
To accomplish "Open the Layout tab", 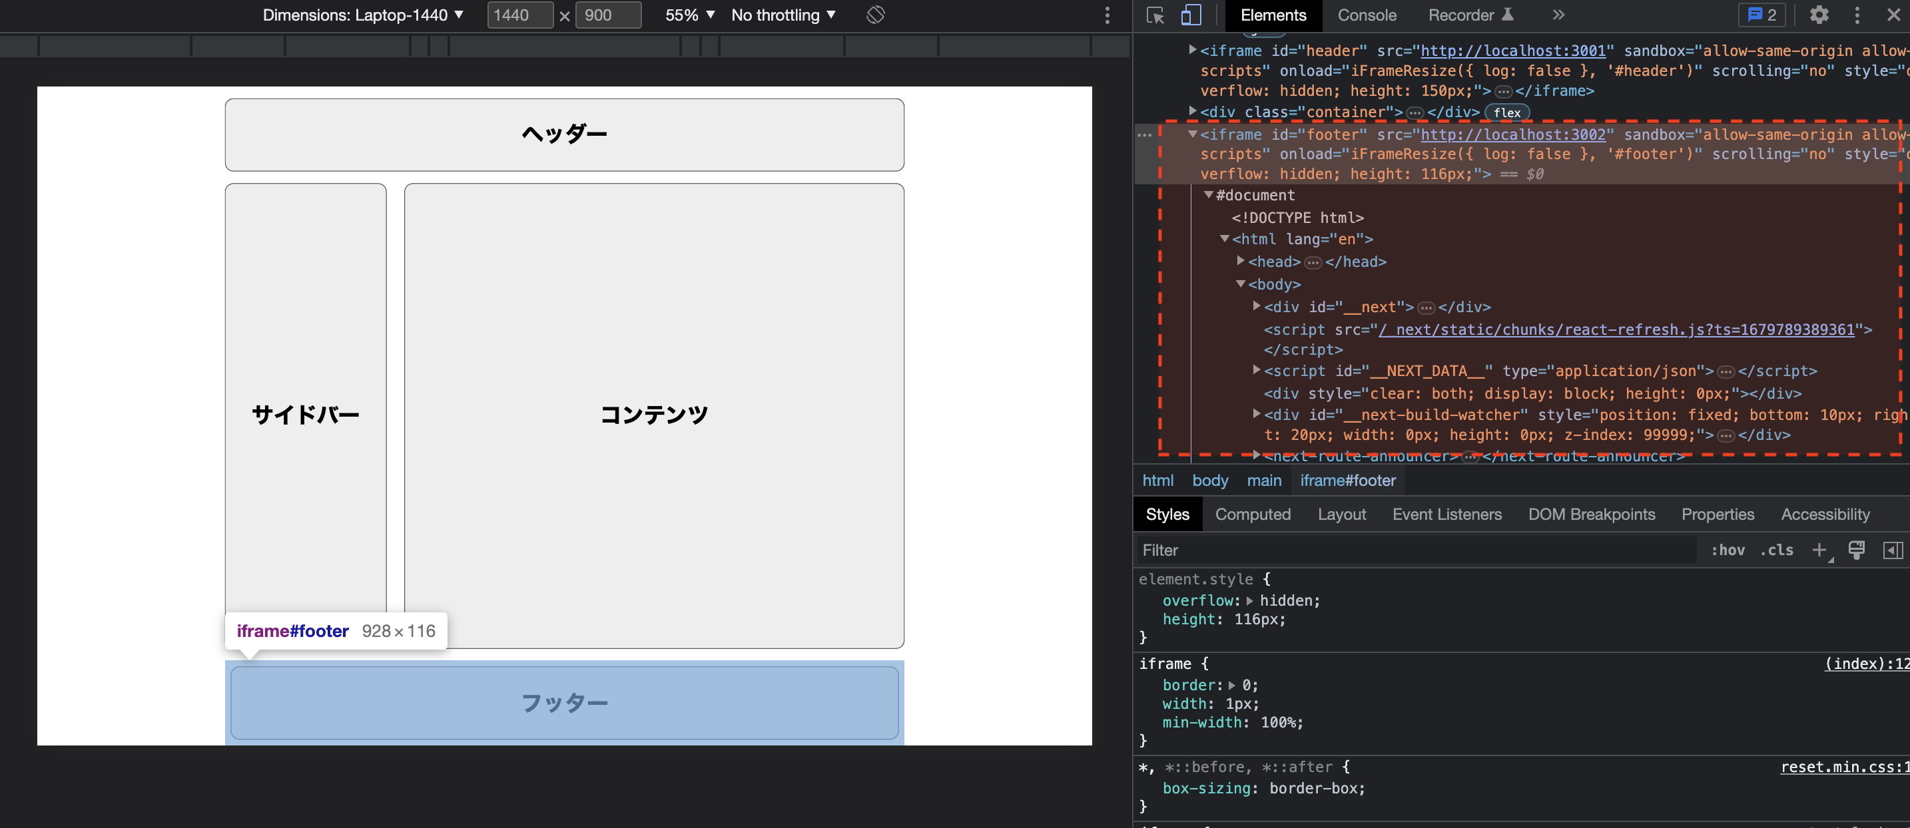I will click(1341, 515).
